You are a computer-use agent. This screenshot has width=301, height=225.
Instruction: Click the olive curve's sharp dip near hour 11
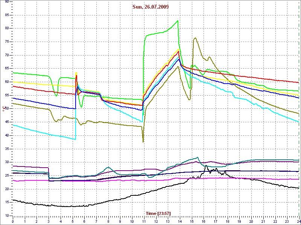click(x=143, y=142)
